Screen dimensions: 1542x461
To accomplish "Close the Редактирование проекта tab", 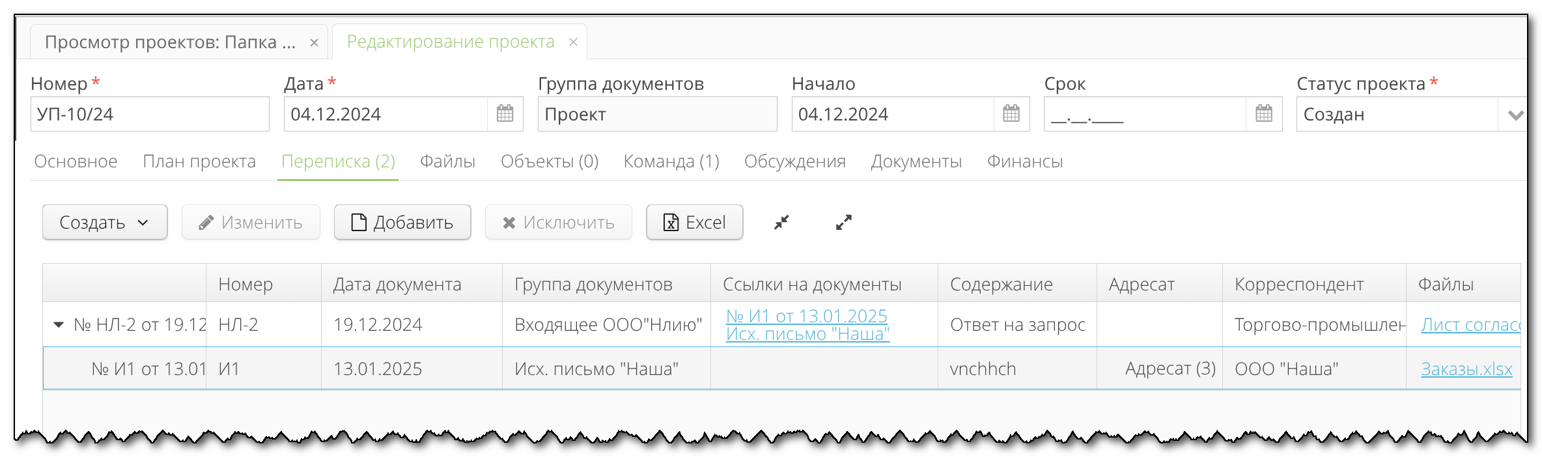I will coord(573,42).
